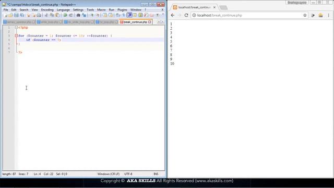Open the File menu in Notepad++
The image size is (334, 188).
(6, 10)
